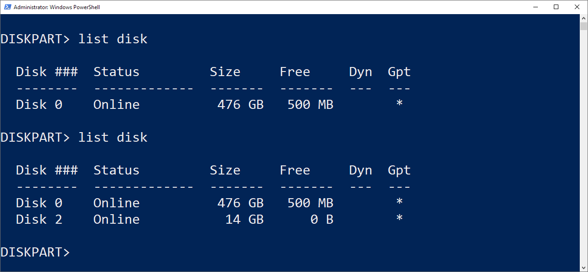
Task: Click the second 'list disk' command text
Action: click(x=113, y=137)
